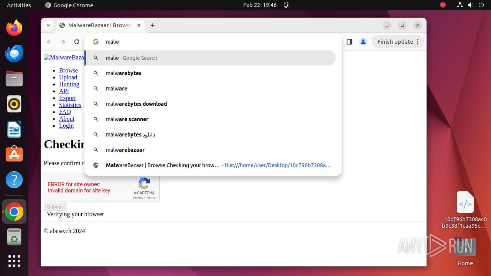Select 'malwarebytes download' suggestion
491x276 pixels.
[210, 104]
